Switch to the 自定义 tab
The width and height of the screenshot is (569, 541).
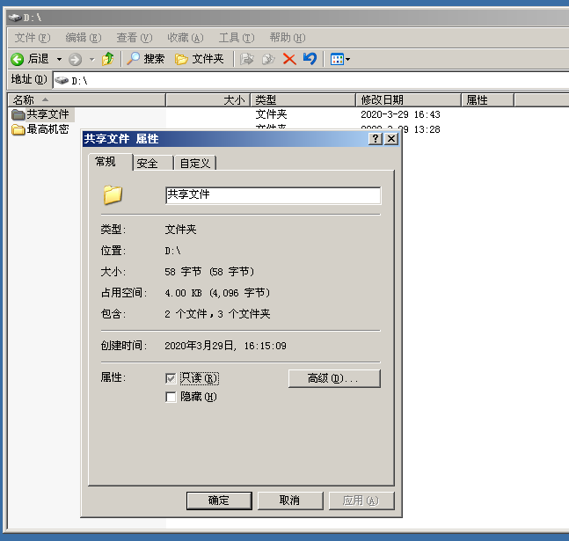(x=195, y=163)
